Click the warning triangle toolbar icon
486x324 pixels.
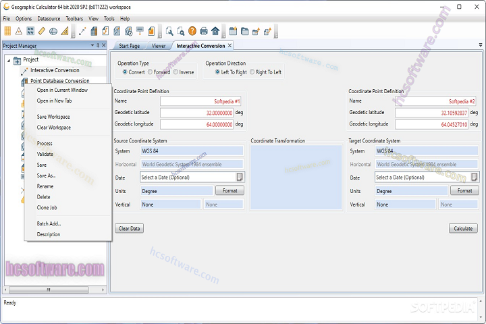19,31
